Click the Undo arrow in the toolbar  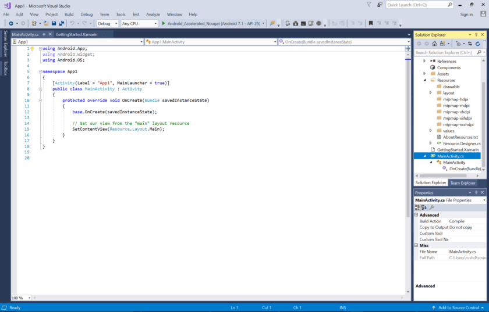coord(72,23)
